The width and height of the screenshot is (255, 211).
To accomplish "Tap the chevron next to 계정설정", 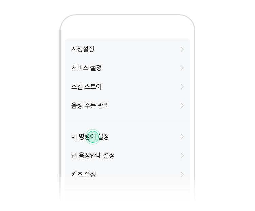I will (182, 49).
